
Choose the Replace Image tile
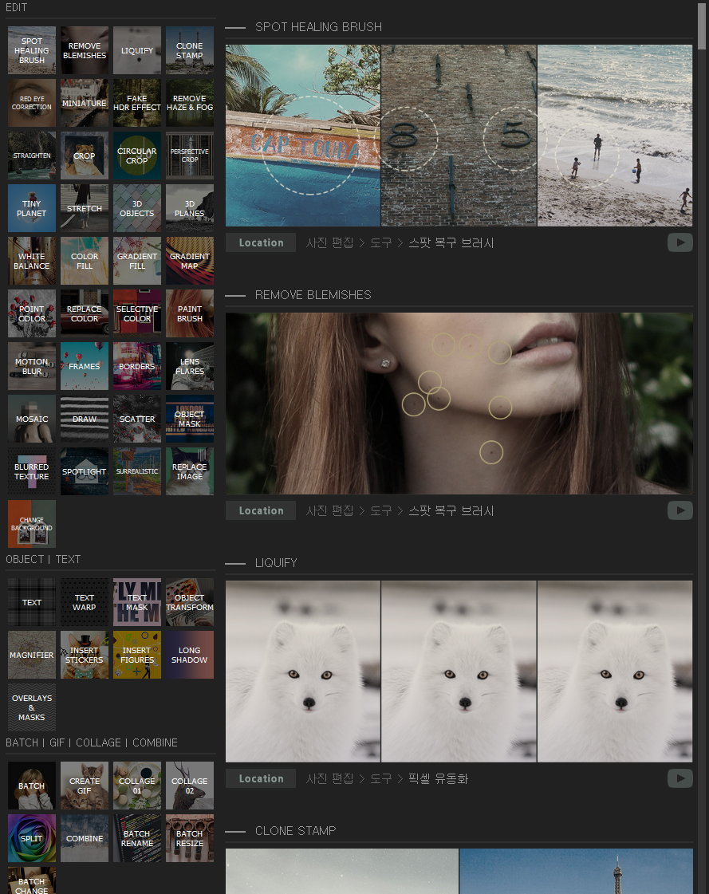pos(189,471)
